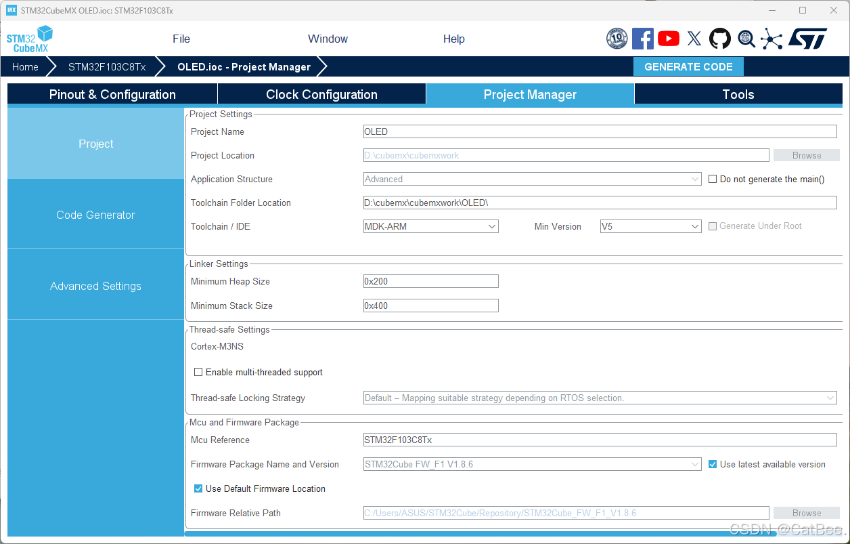
Task: Open the Facebook icon link
Action: coord(643,39)
